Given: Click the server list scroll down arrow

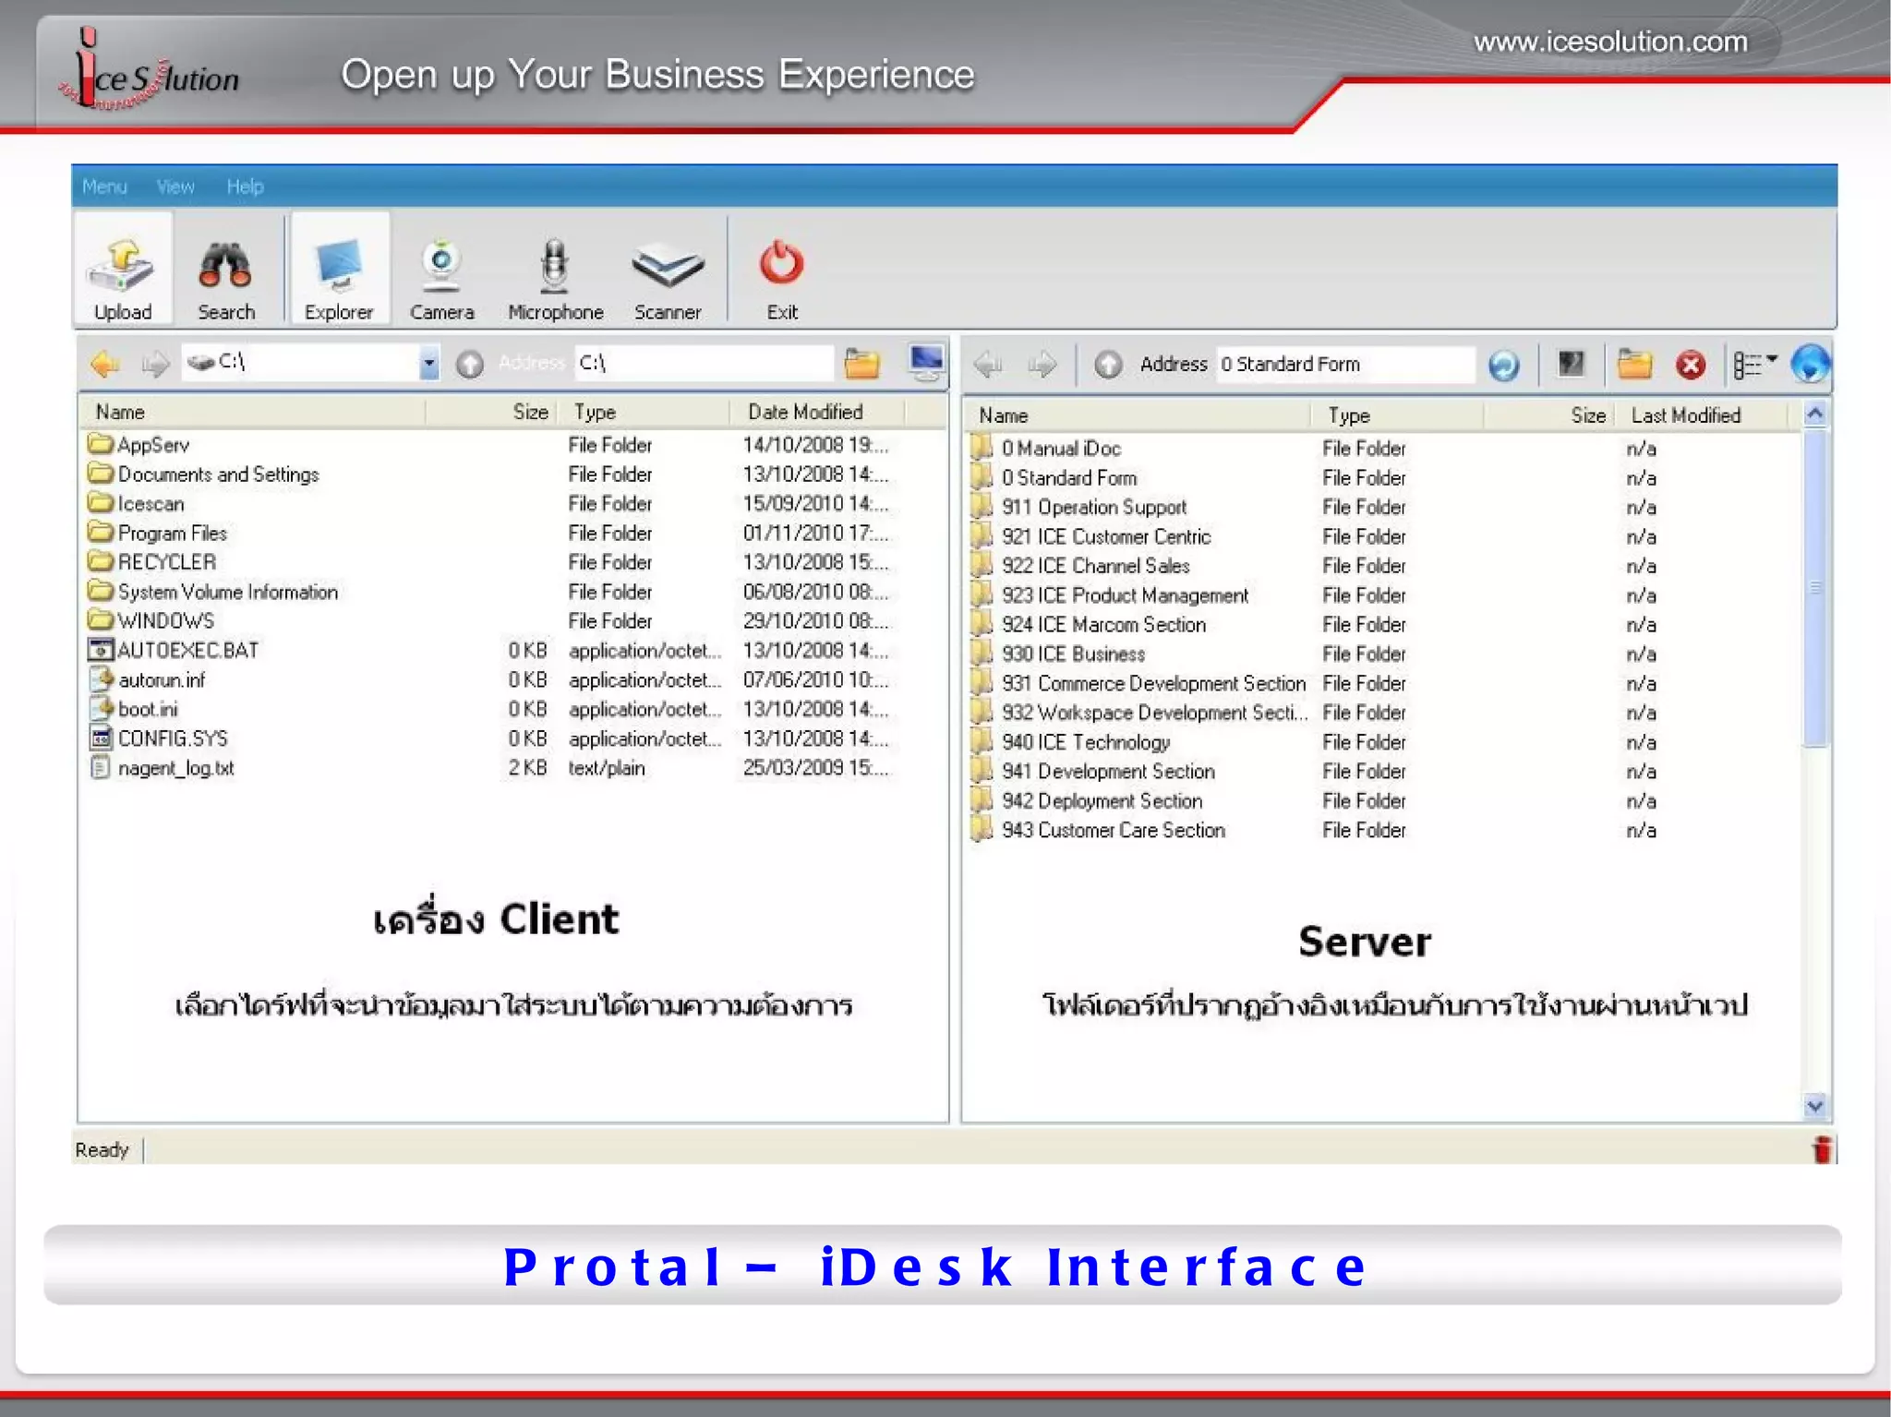Looking at the screenshot, I should 1814,1105.
